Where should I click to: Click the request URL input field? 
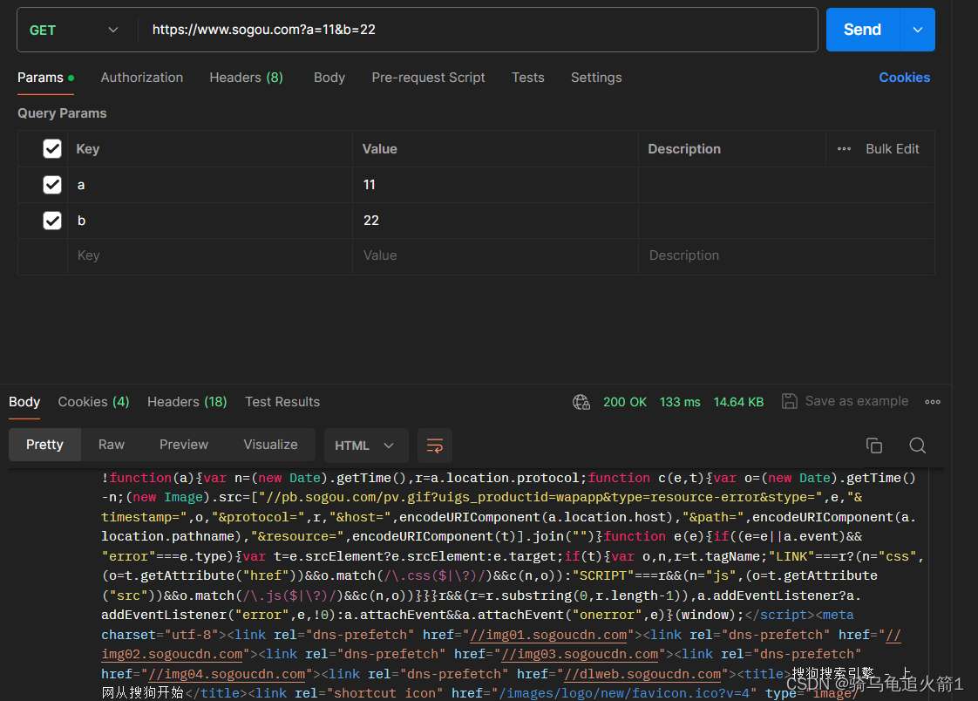(x=477, y=30)
